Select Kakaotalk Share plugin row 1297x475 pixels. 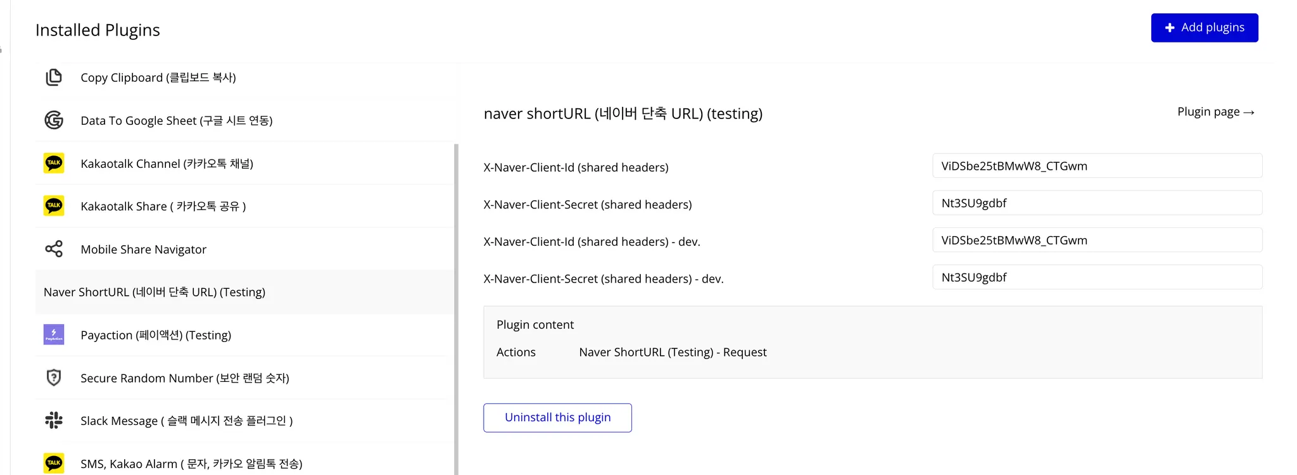[x=244, y=206]
